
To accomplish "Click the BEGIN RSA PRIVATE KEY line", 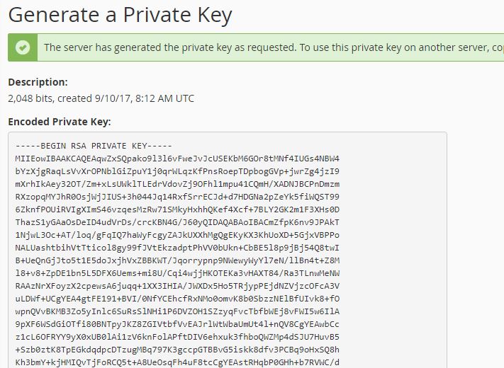I will [x=94, y=146].
